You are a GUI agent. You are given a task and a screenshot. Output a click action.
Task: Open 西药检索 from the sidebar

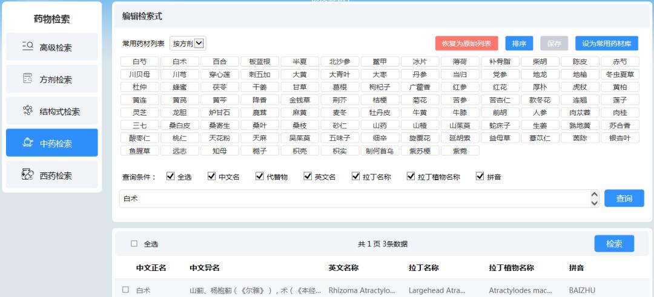51,175
